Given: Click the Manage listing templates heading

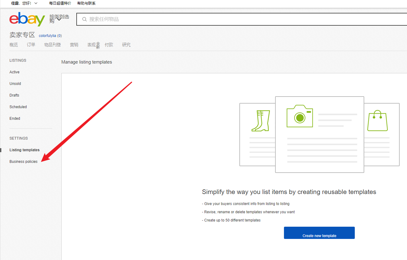Looking at the screenshot, I should [x=87, y=62].
